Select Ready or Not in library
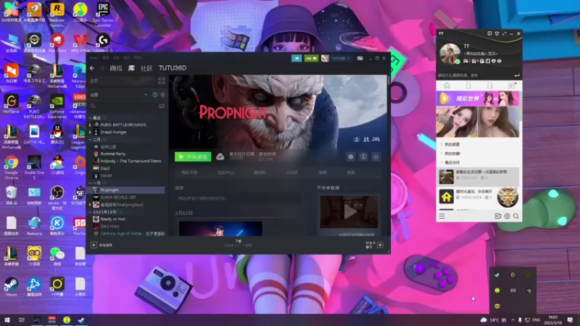580x326 pixels. coord(112,220)
